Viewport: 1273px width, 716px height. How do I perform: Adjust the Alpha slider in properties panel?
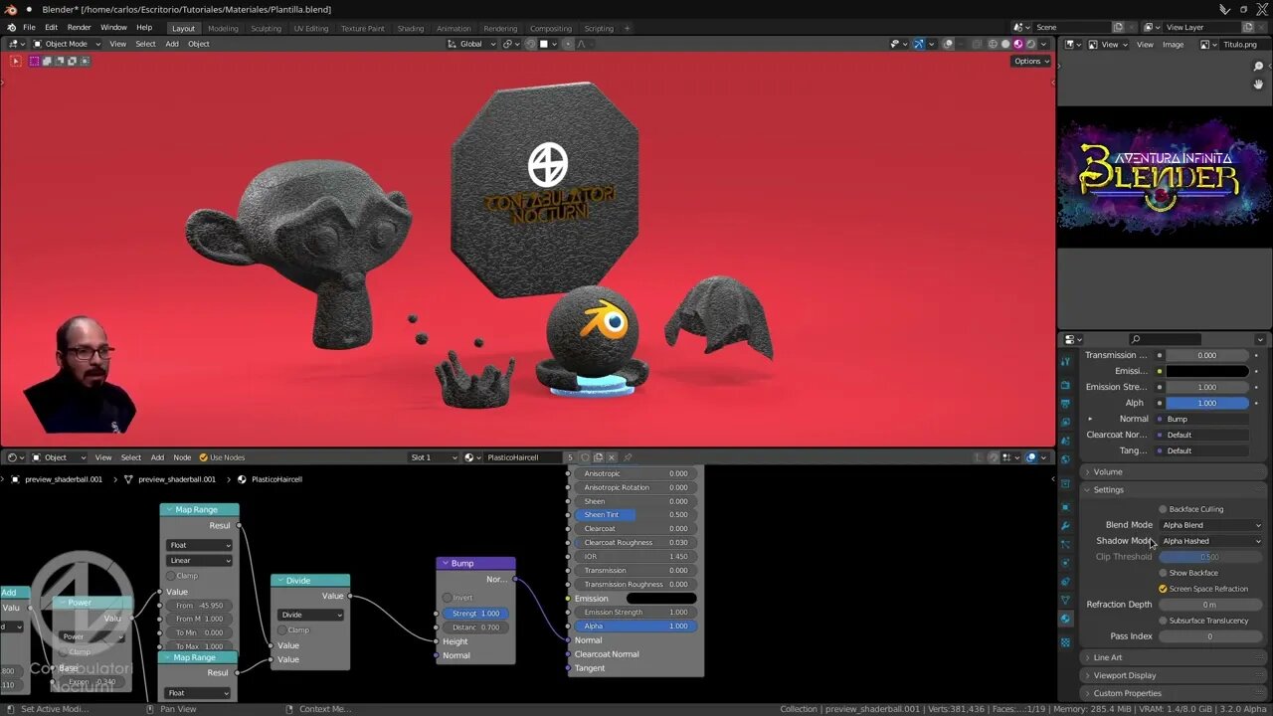point(1207,403)
